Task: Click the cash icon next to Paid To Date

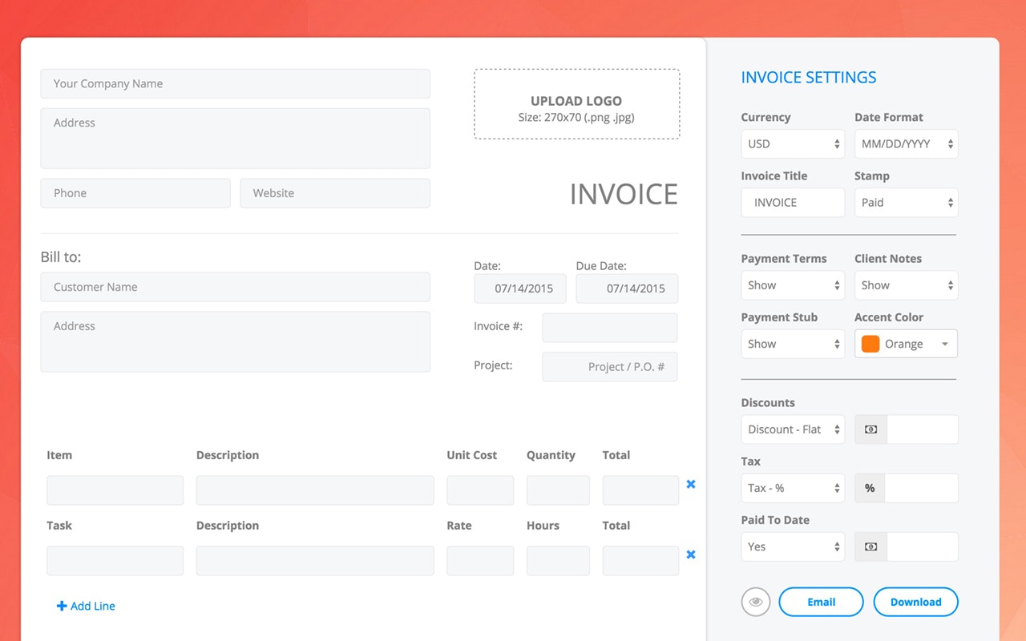Action: click(870, 546)
